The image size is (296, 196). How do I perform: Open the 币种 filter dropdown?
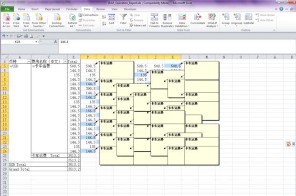(x=28, y=62)
